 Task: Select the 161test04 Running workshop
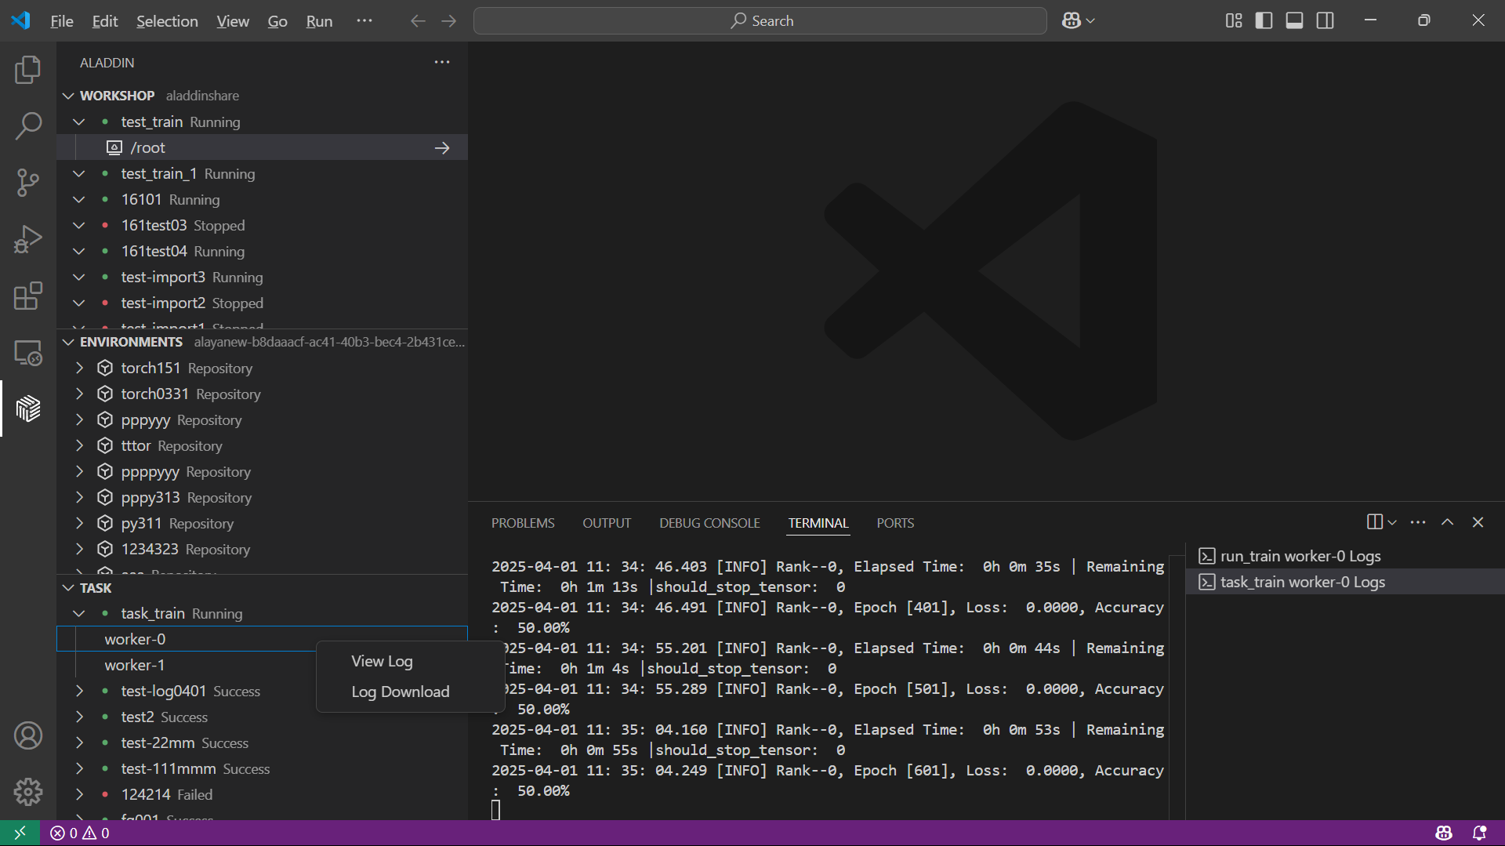(263, 251)
